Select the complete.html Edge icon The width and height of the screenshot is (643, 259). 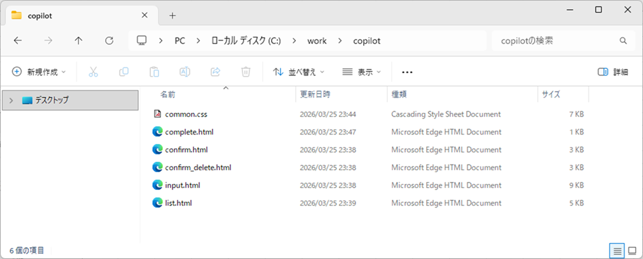(x=157, y=132)
